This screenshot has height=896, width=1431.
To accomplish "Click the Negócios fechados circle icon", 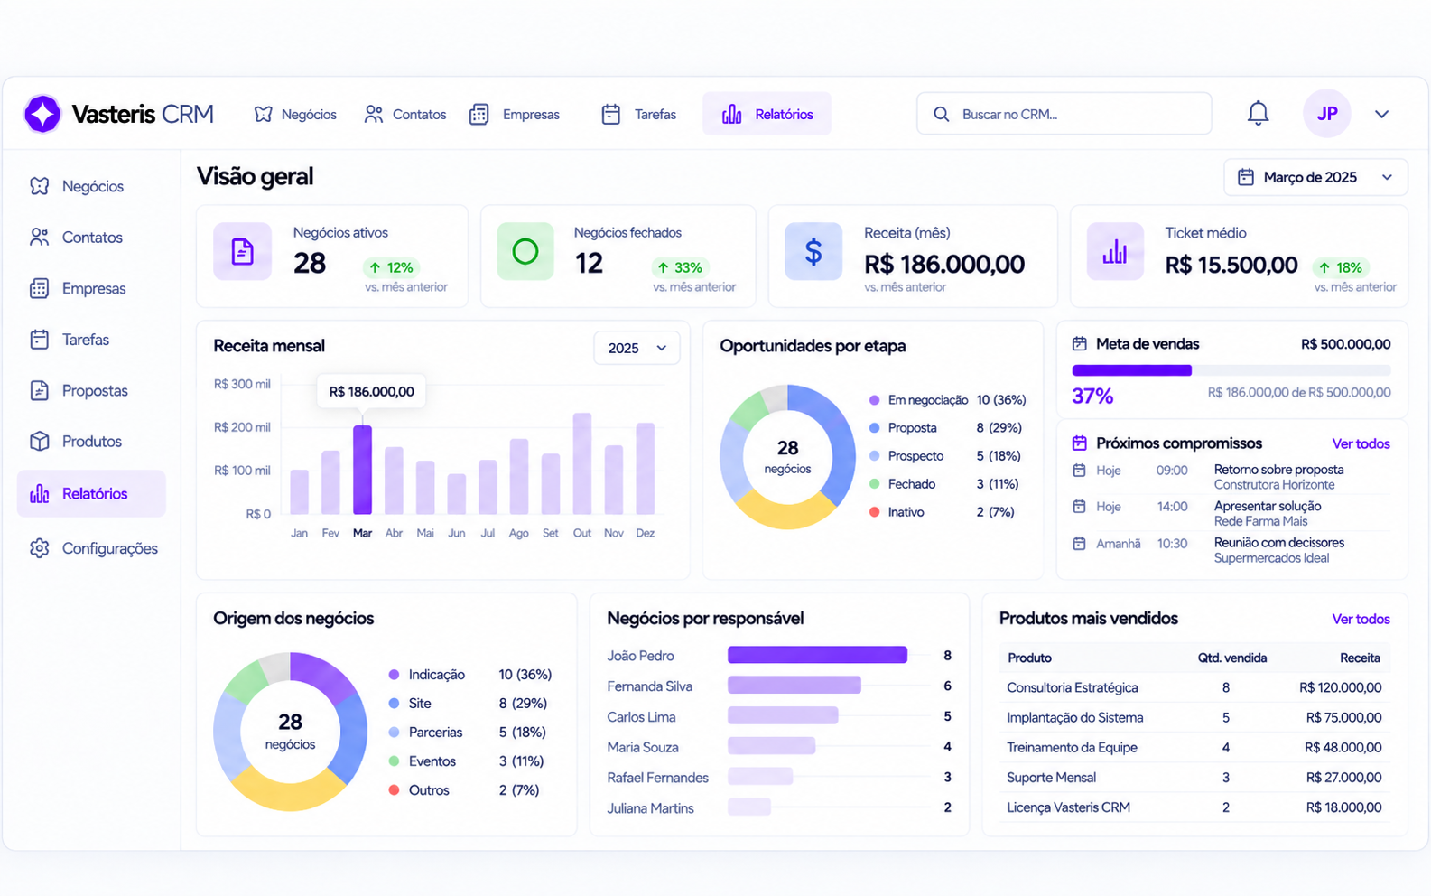I will coord(525,251).
